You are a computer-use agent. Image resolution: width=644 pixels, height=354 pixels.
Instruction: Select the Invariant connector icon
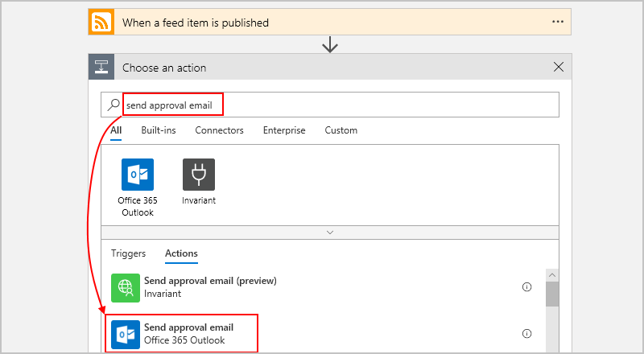point(198,175)
